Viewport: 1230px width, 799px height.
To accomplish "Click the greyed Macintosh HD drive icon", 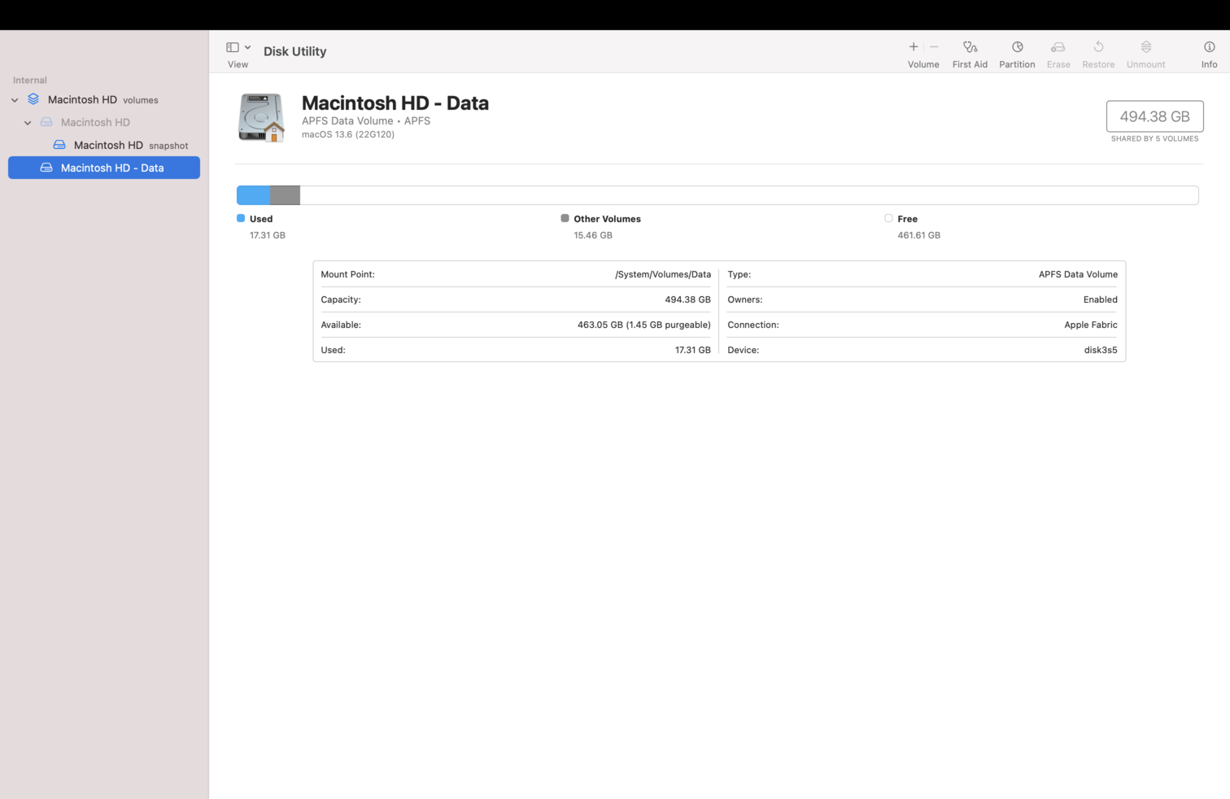I will 46,122.
